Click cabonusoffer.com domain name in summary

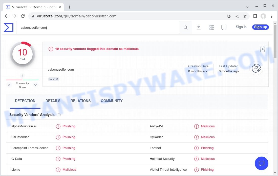61,70
